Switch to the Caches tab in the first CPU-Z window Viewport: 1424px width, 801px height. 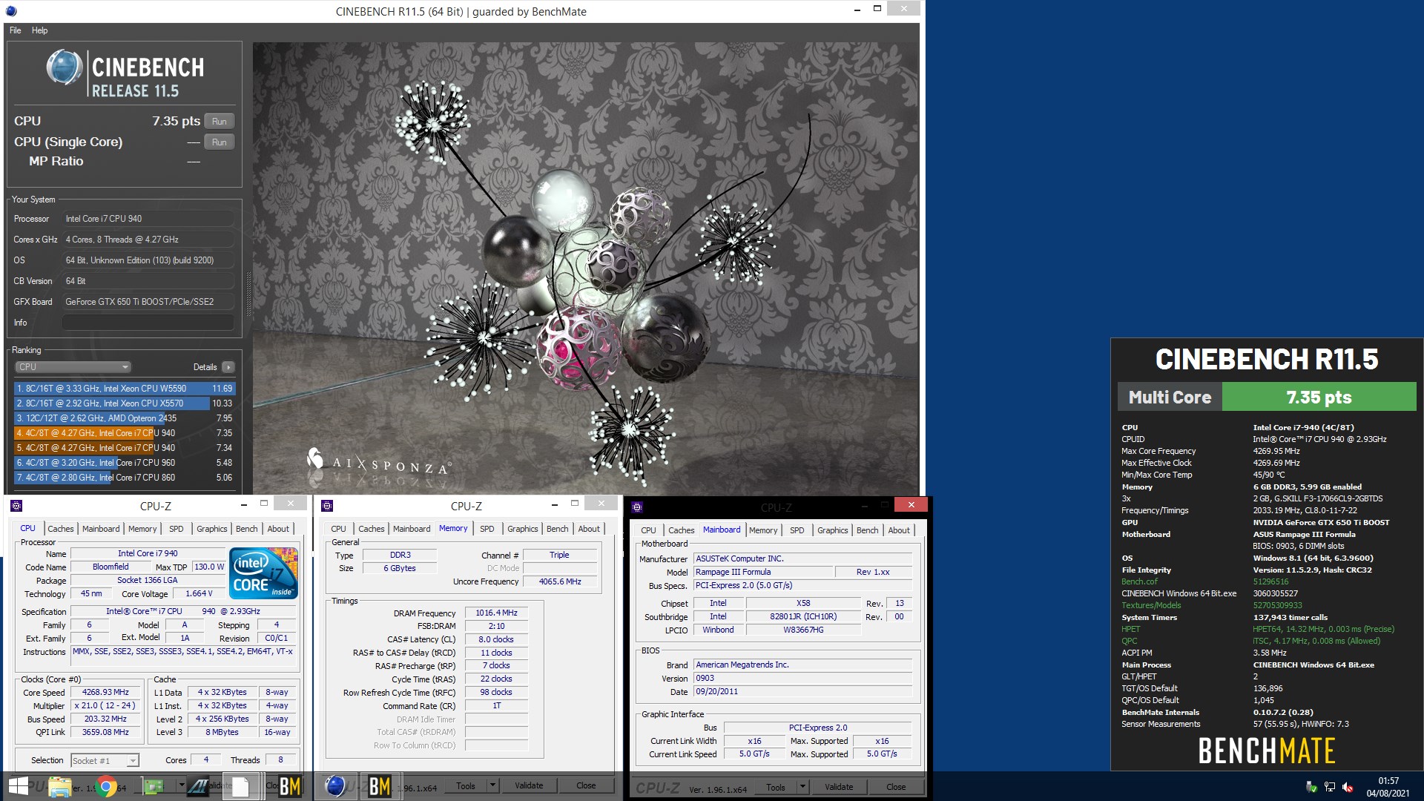[x=61, y=529]
